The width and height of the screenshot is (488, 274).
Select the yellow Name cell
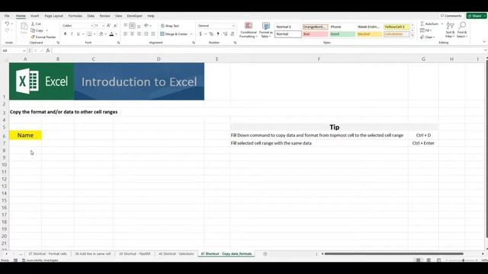[25, 135]
